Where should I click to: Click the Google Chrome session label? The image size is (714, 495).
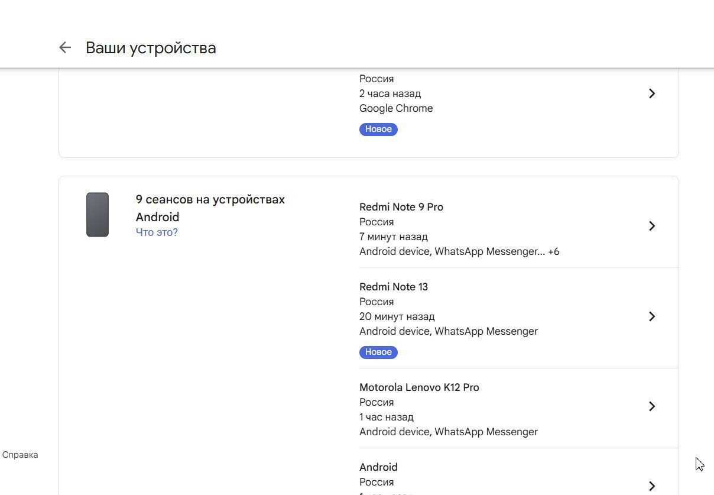pyautogui.click(x=395, y=108)
